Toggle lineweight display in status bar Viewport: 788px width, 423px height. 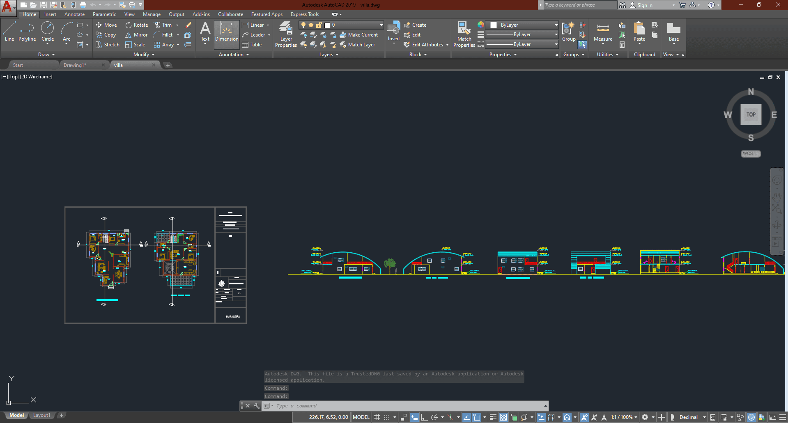click(493, 417)
